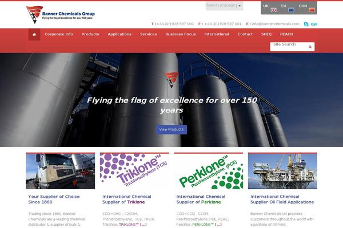
Task: Click the fax number +44 (0)1928 597 001
Action: pos(222,24)
